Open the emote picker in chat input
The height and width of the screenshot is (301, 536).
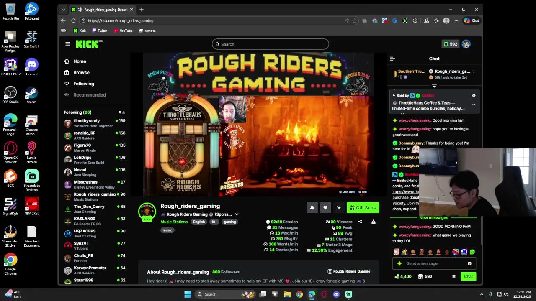(469, 263)
